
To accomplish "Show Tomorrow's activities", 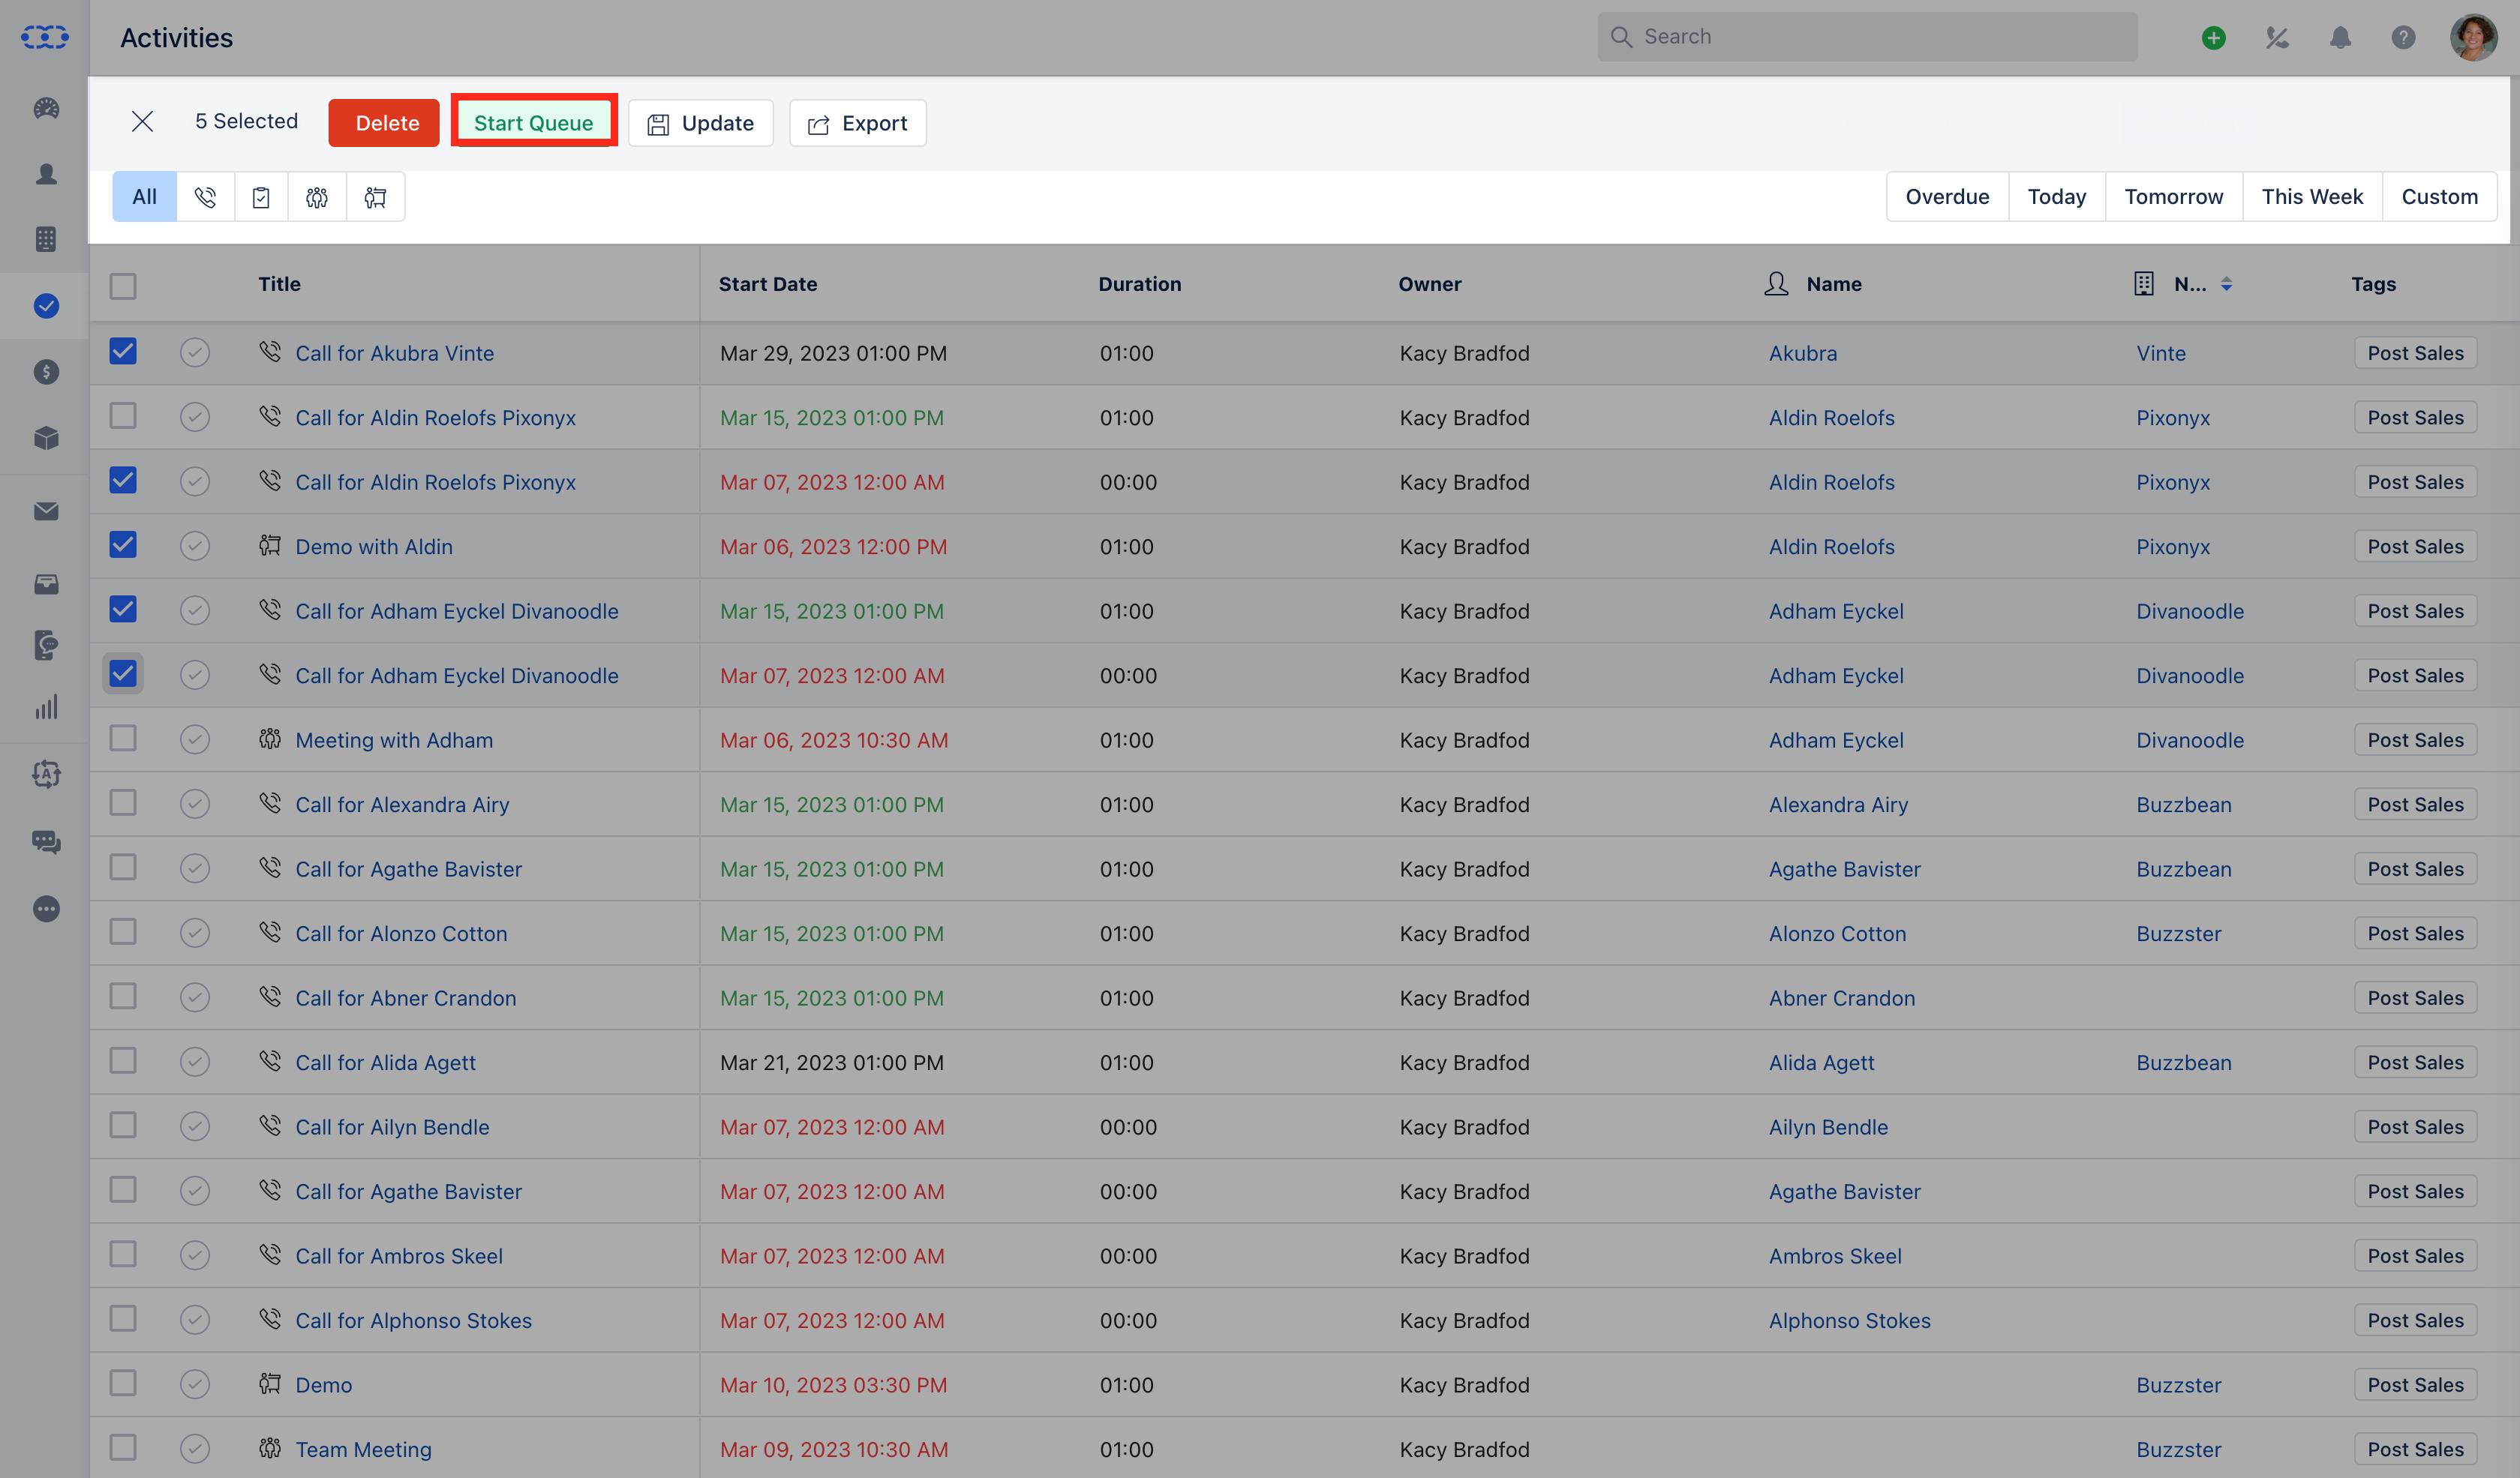I will 2174,197.
